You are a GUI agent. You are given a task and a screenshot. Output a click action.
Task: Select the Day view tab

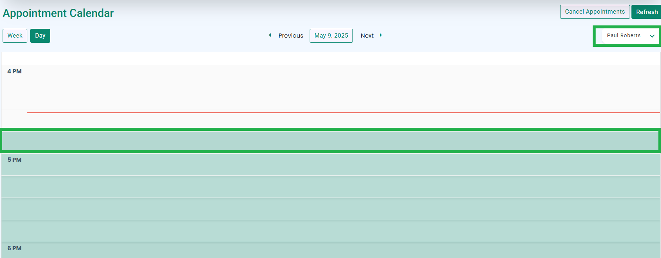click(x=40, y=36)
